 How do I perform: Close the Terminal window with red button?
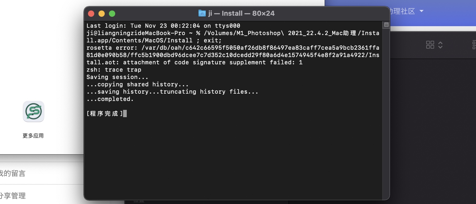coord(91,14)
